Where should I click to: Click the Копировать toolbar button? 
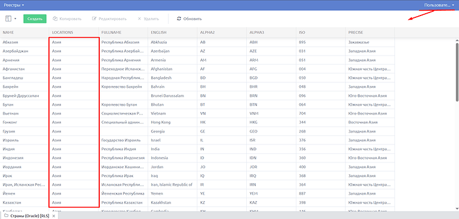67,18
